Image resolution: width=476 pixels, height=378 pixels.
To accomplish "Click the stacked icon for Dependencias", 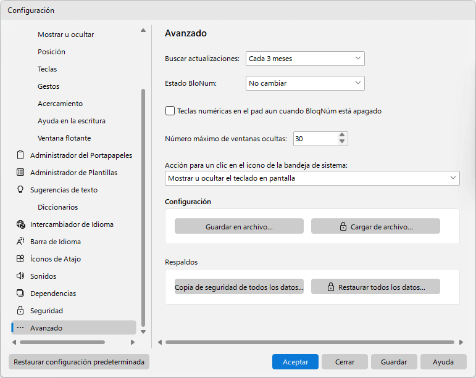I will pos(20,293).
